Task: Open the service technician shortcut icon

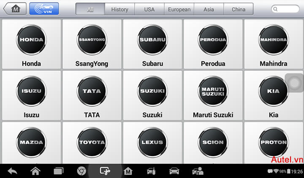Action: (x=198, y=171)
